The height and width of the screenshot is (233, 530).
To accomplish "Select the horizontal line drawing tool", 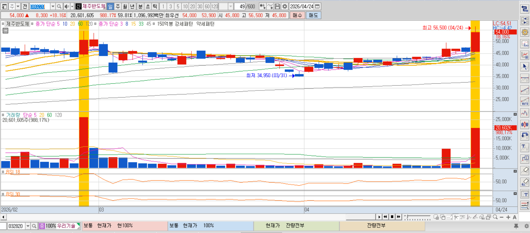I will [524, 78].
